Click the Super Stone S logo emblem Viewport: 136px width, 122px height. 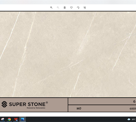point(4,104)
